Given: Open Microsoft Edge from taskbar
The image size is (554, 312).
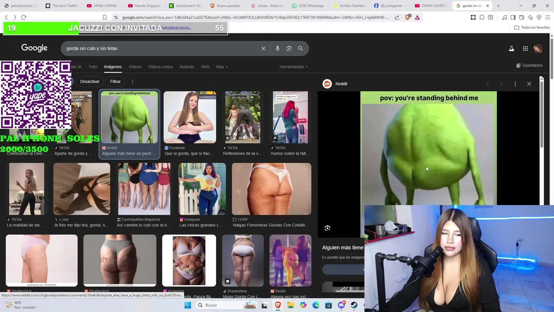Looking at the screenshot, I should [316, 305].
